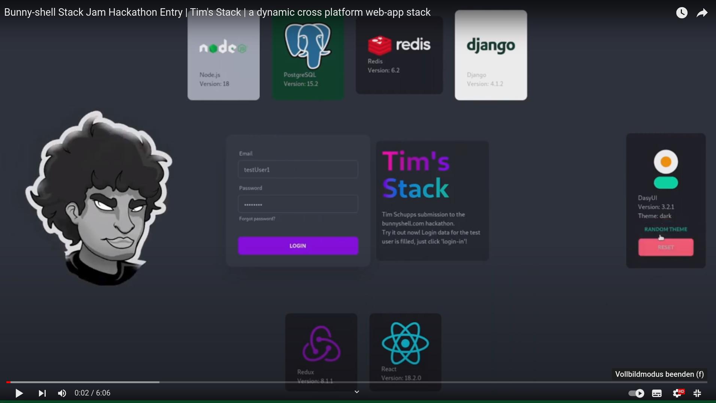Image resolution: width=716 pixels, height=403 pixels.
Task: Toggle the autoplay switch
Action: click(x=636, y=393)
